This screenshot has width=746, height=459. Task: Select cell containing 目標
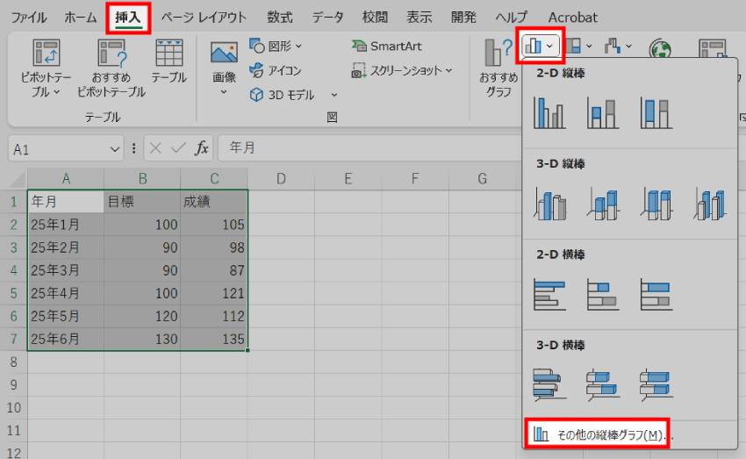142,202
